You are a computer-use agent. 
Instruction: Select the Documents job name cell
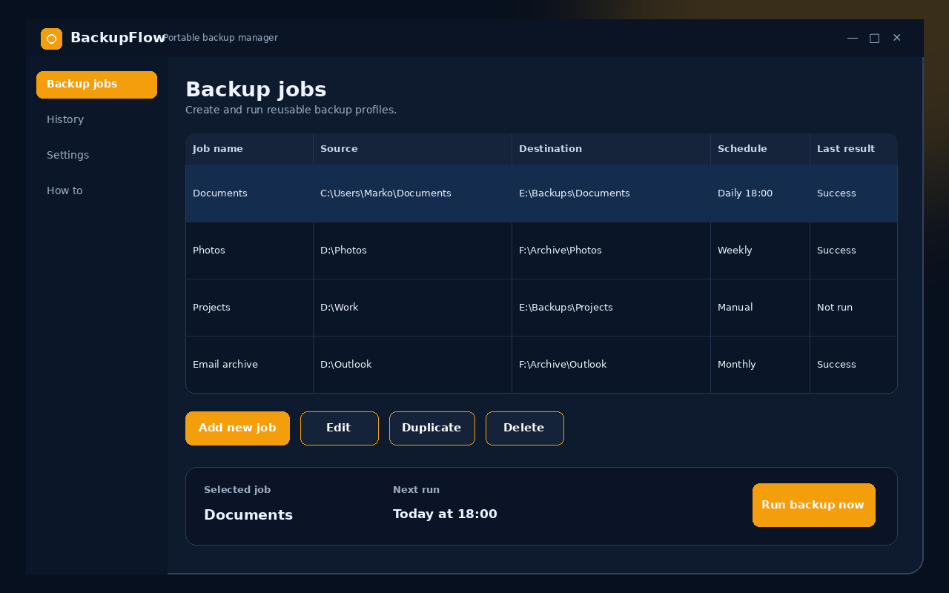(x=249, y=193)
